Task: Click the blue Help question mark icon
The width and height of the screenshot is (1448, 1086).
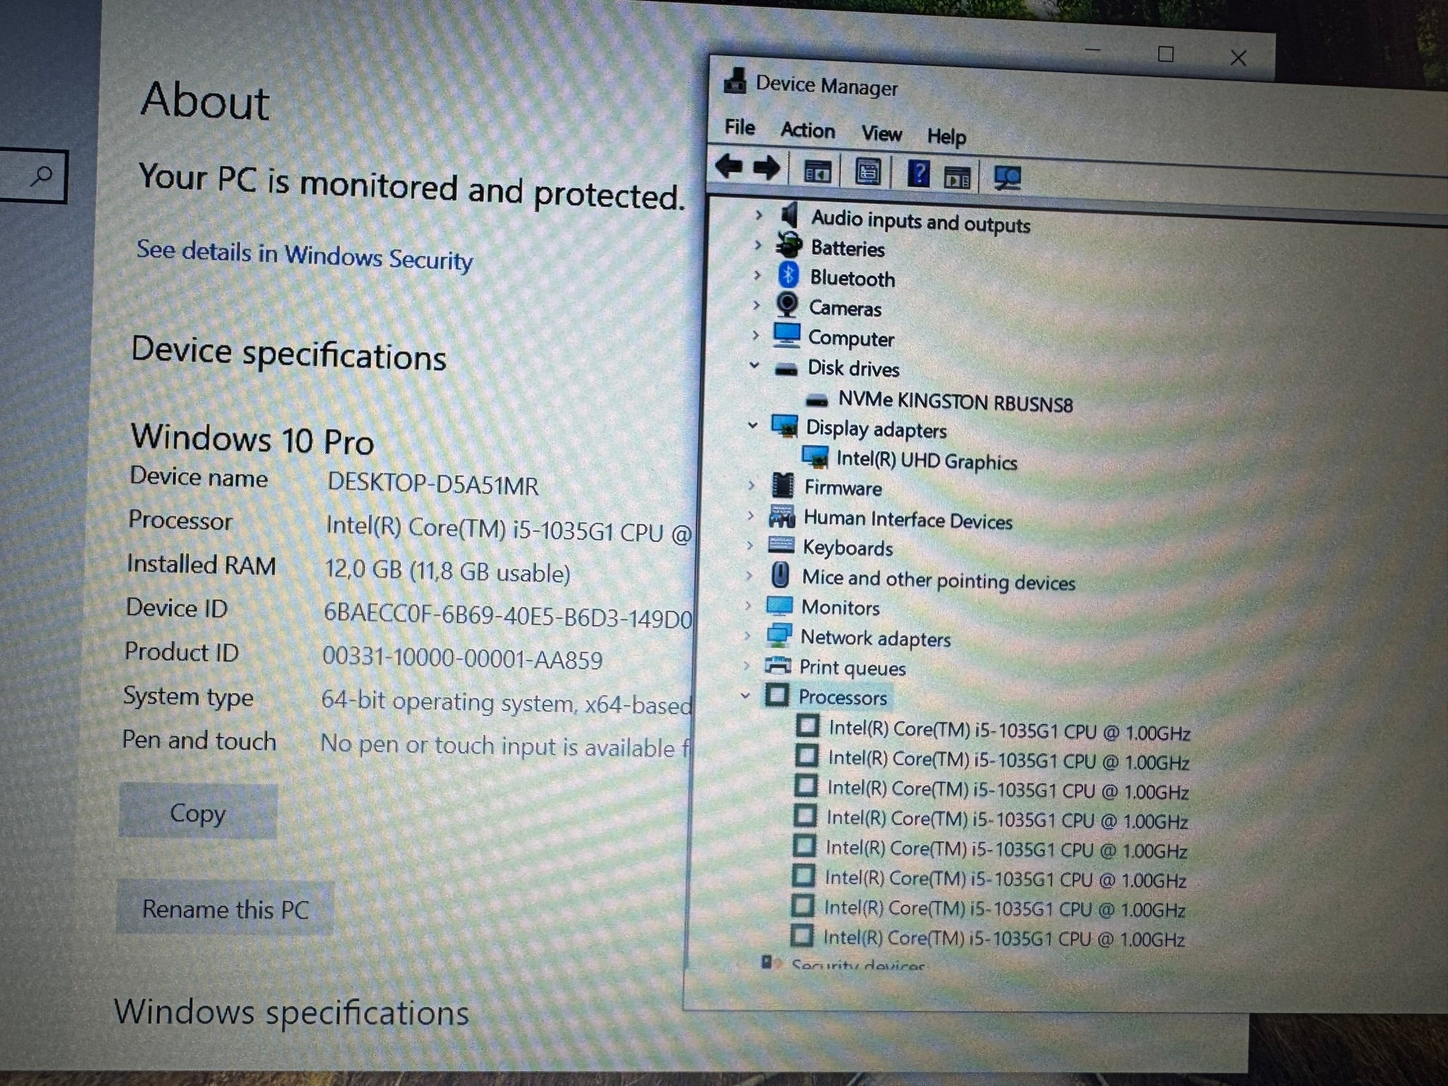Action: pyautogui.click(x=918, y=173)
